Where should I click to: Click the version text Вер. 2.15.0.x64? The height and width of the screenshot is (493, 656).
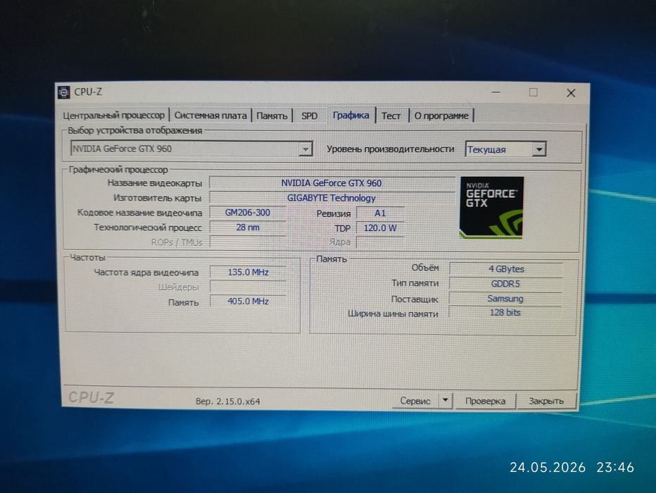228,401
